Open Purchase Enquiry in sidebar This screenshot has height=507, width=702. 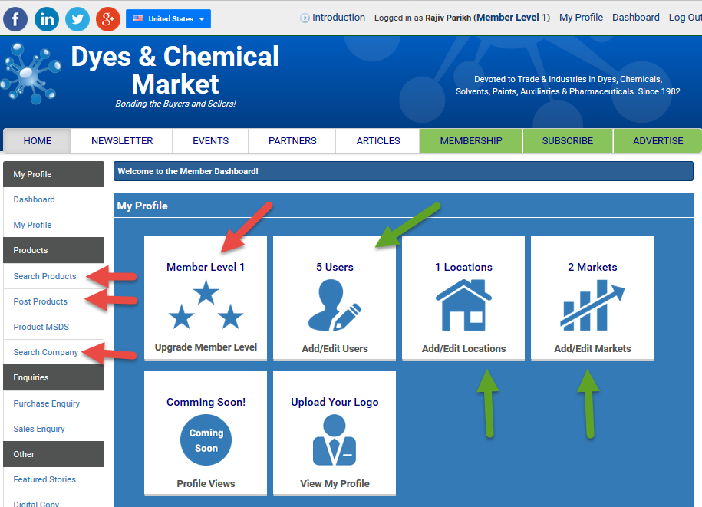[x=47, y=403]
